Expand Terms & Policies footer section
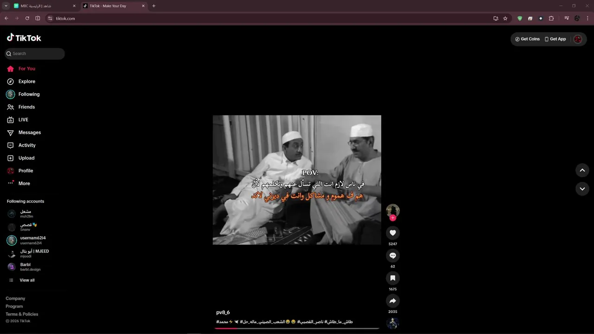 [x=22, y=314]
